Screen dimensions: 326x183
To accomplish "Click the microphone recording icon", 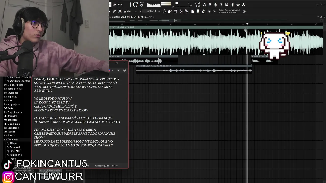I will [x=215, y=5].
